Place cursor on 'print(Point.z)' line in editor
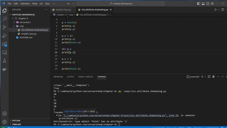 71,69
